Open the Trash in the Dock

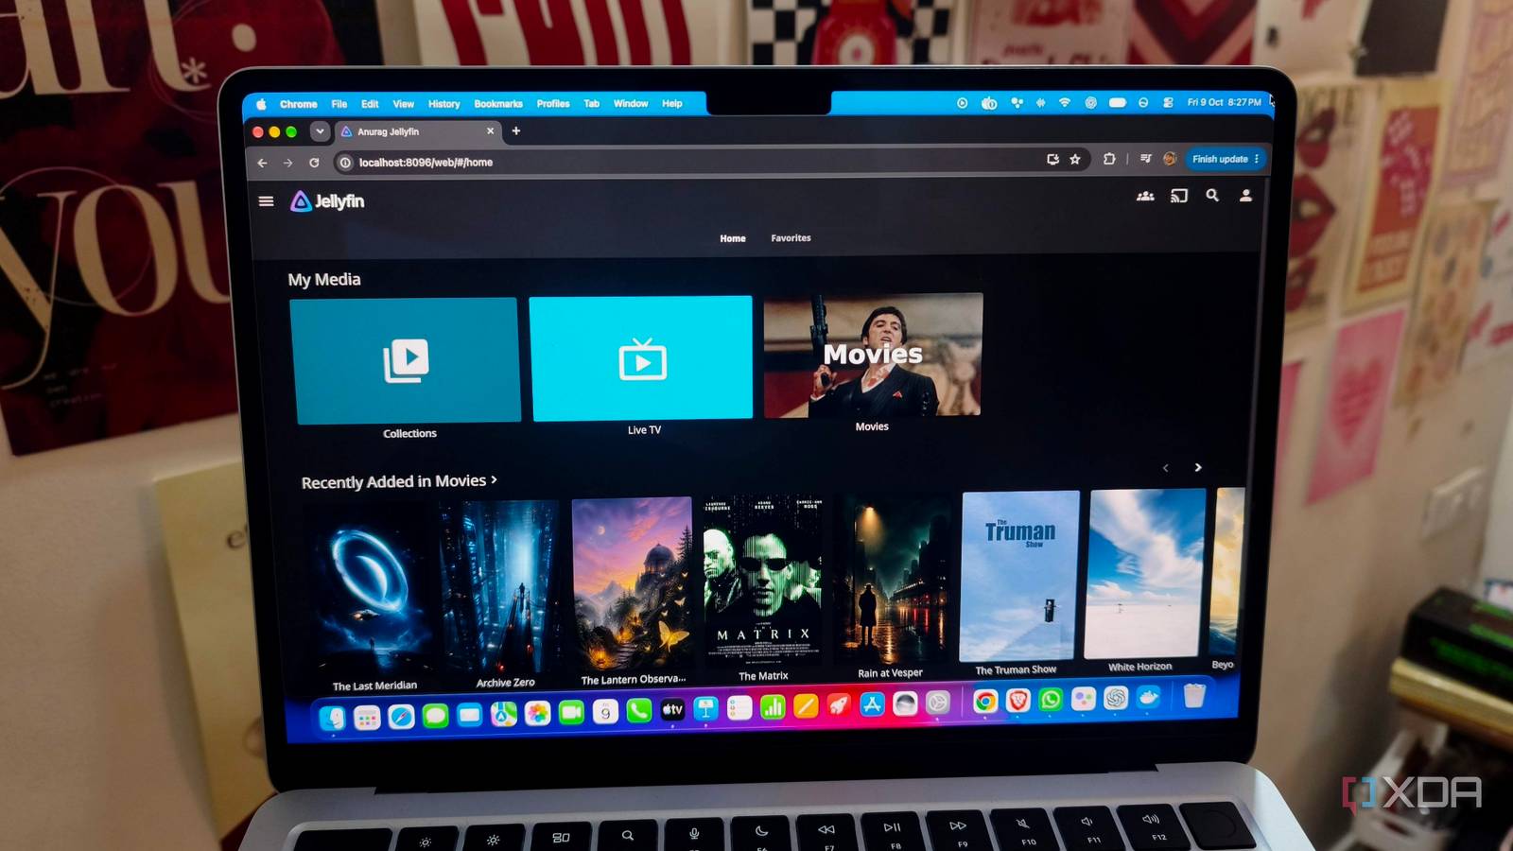coord(1194,696)
